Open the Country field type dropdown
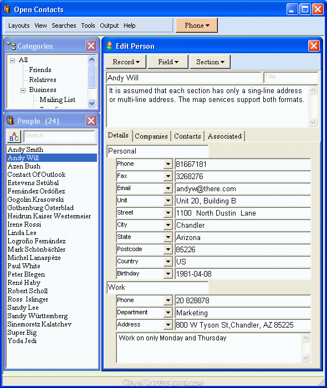Screen dimensions: 327x388 point(168,261)
